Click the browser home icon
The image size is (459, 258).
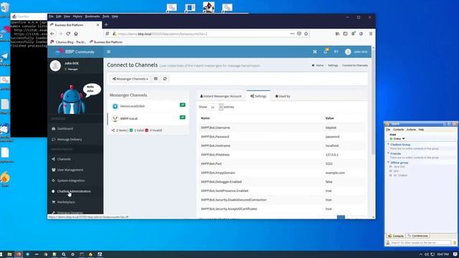coord(76,34)
